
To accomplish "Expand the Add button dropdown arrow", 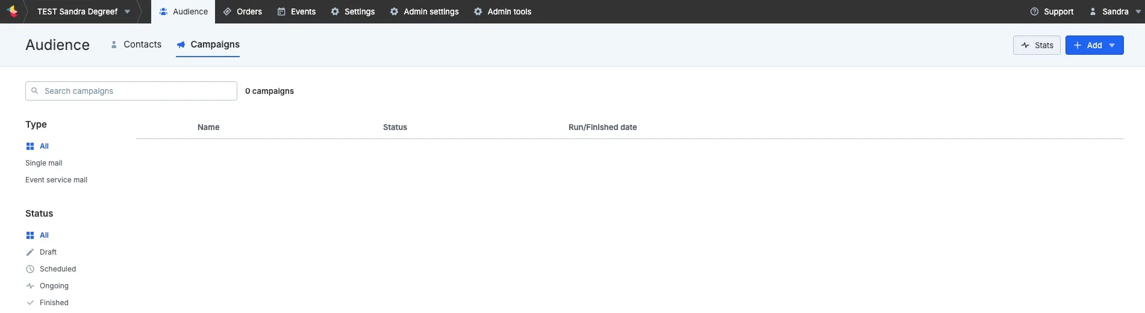I will (x=1112, y=46).
